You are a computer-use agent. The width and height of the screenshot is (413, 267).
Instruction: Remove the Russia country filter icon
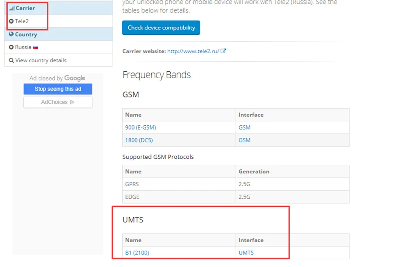coord(11,47)
